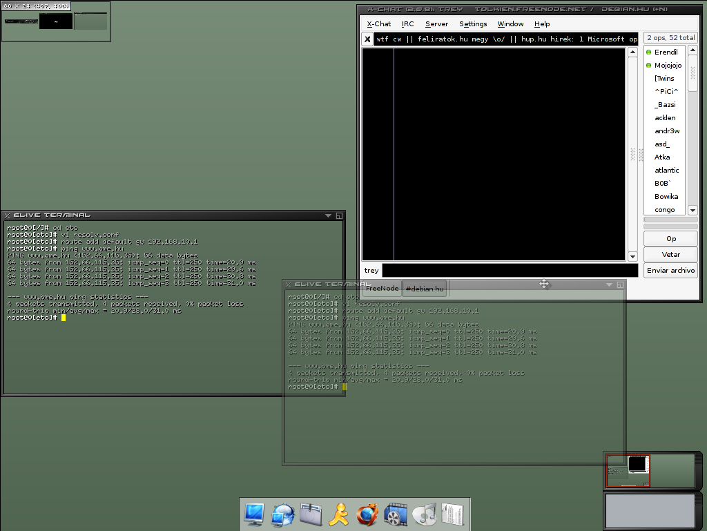Close the left Elive Terminal window
The width and height of the screenshot is (707, 531).
pyautogui.click(x=7, y=216)
